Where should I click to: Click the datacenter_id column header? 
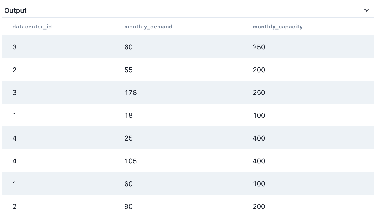point(32,27)
